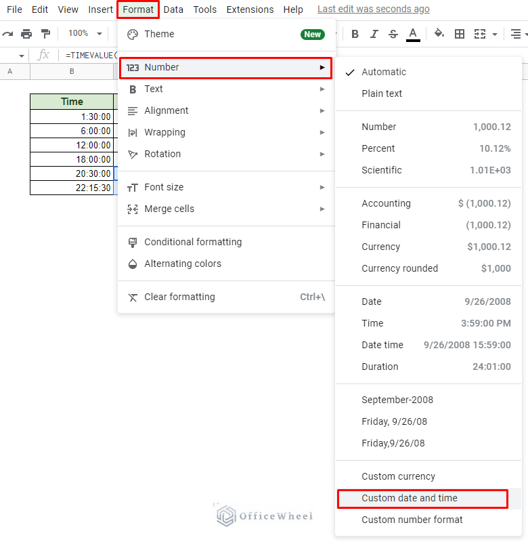Select column B header
This screenshot has width=528, height=542.
coord(72,72)
